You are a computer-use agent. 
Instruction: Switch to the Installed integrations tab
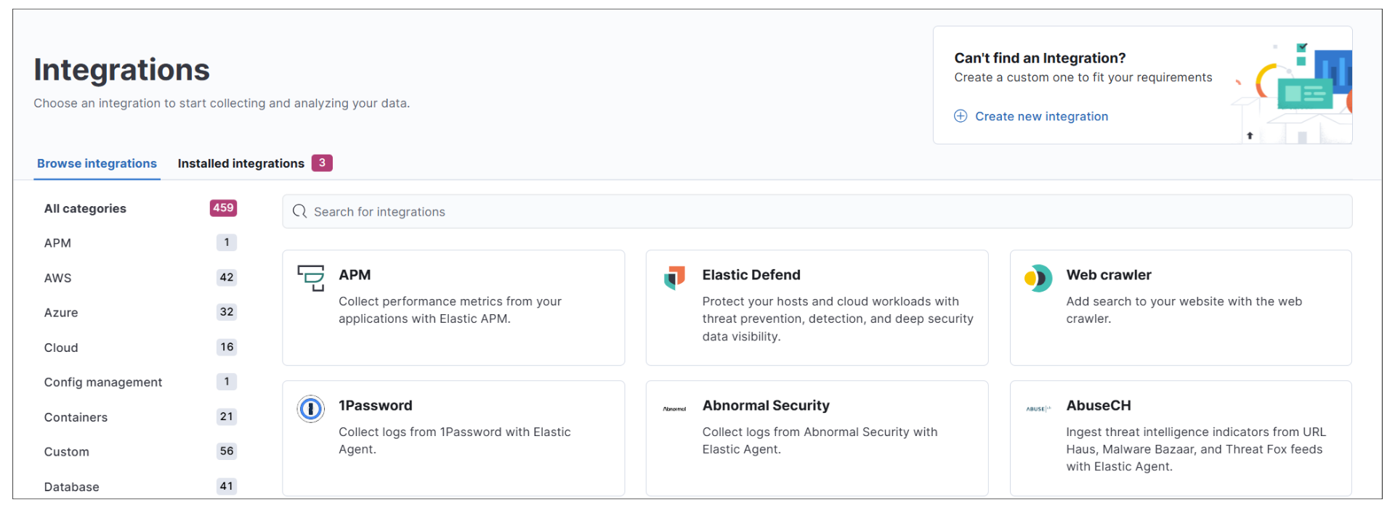coord(255,163)
